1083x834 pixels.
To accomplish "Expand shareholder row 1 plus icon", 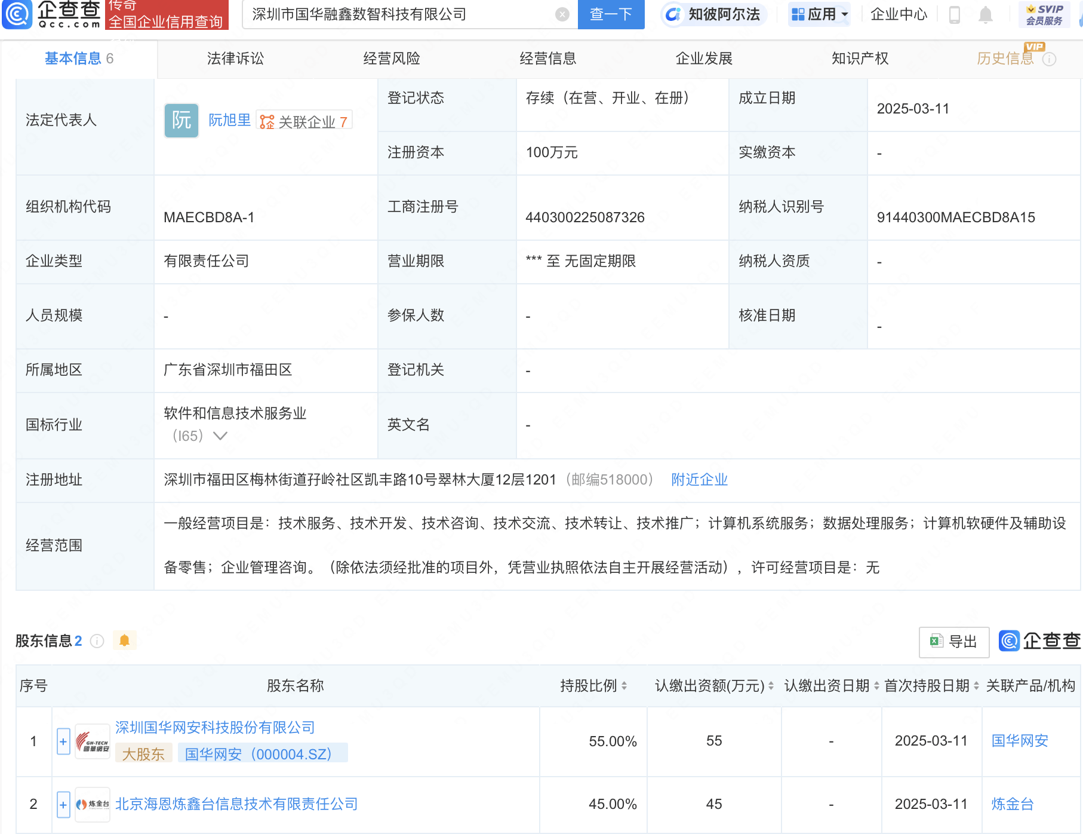I will (63, 741).
